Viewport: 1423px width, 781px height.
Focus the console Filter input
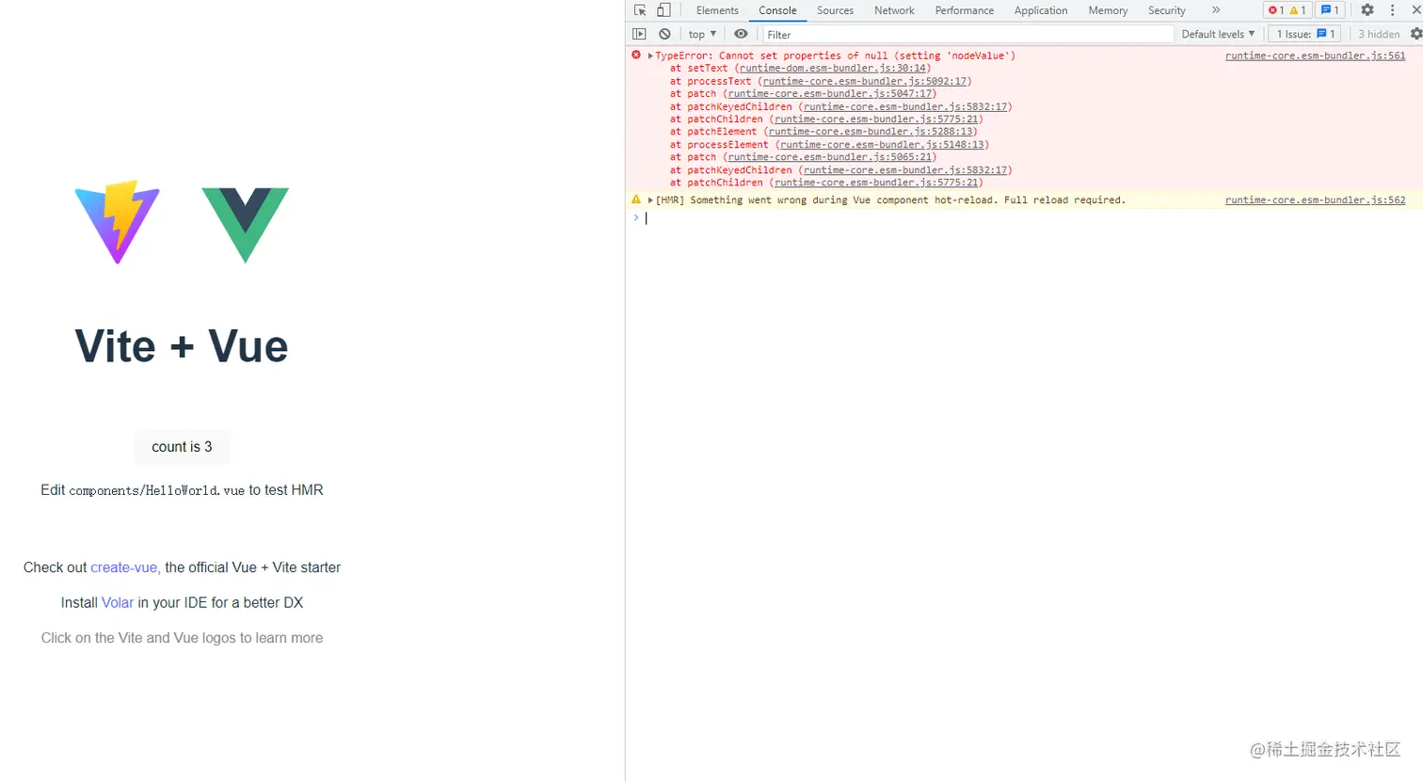tap(967, 34)
